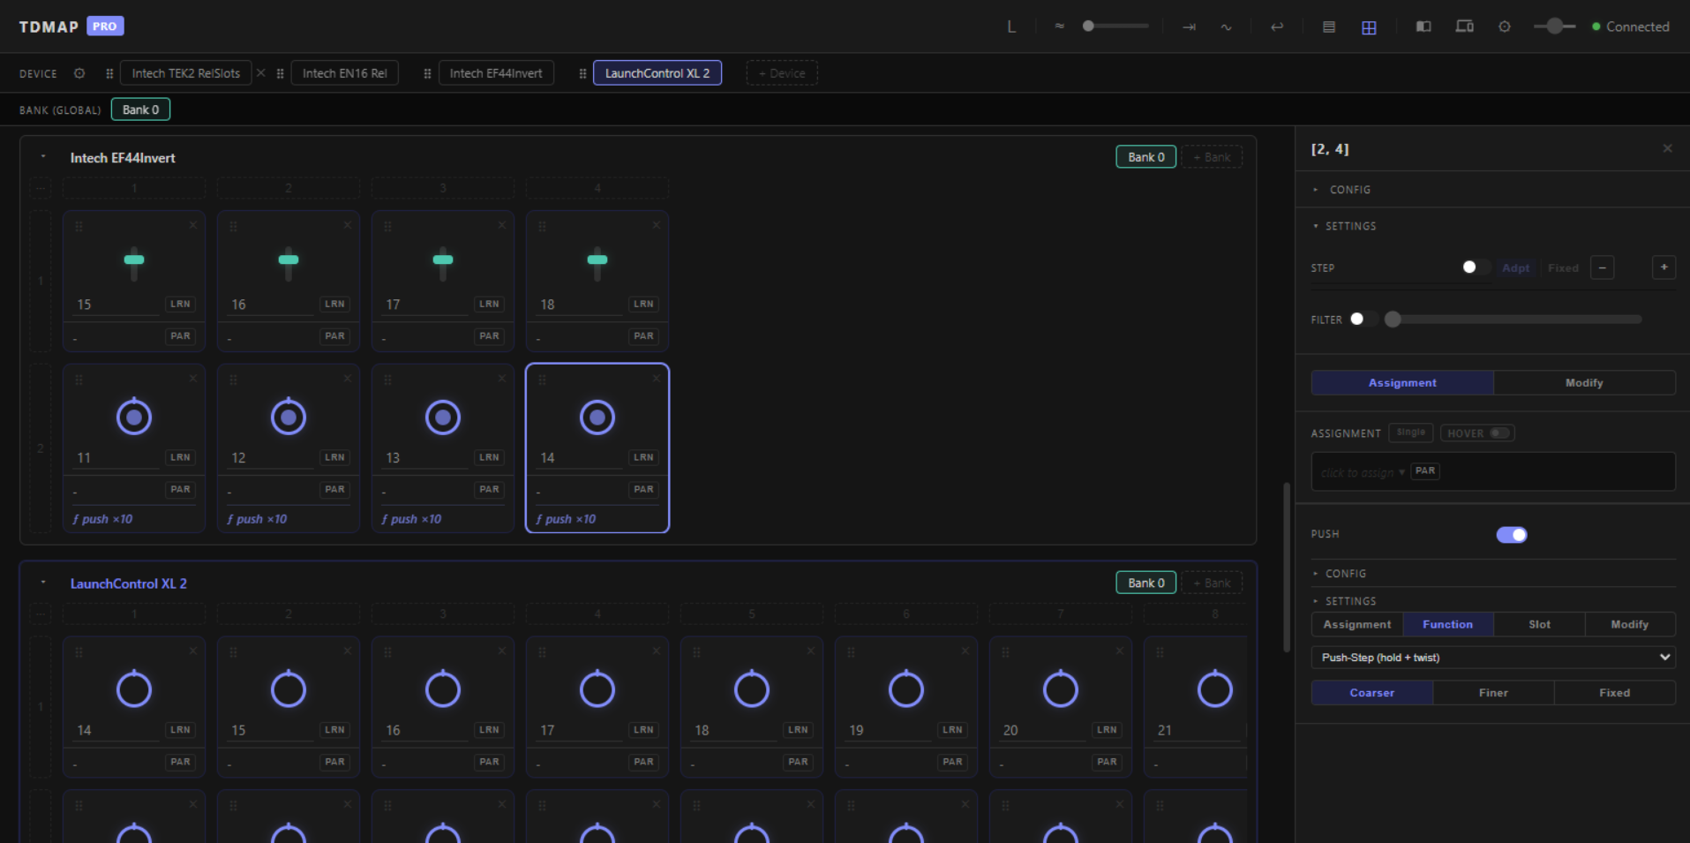Click the gear icon next to DEVICE label
Screen dimensions: 1690x843
[79, 73]
